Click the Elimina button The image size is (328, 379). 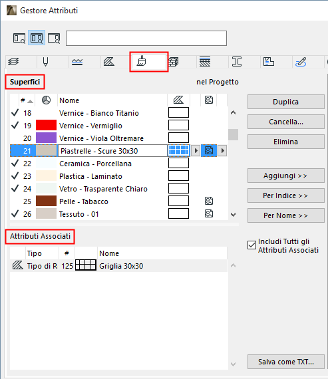[x=285, y=142]
